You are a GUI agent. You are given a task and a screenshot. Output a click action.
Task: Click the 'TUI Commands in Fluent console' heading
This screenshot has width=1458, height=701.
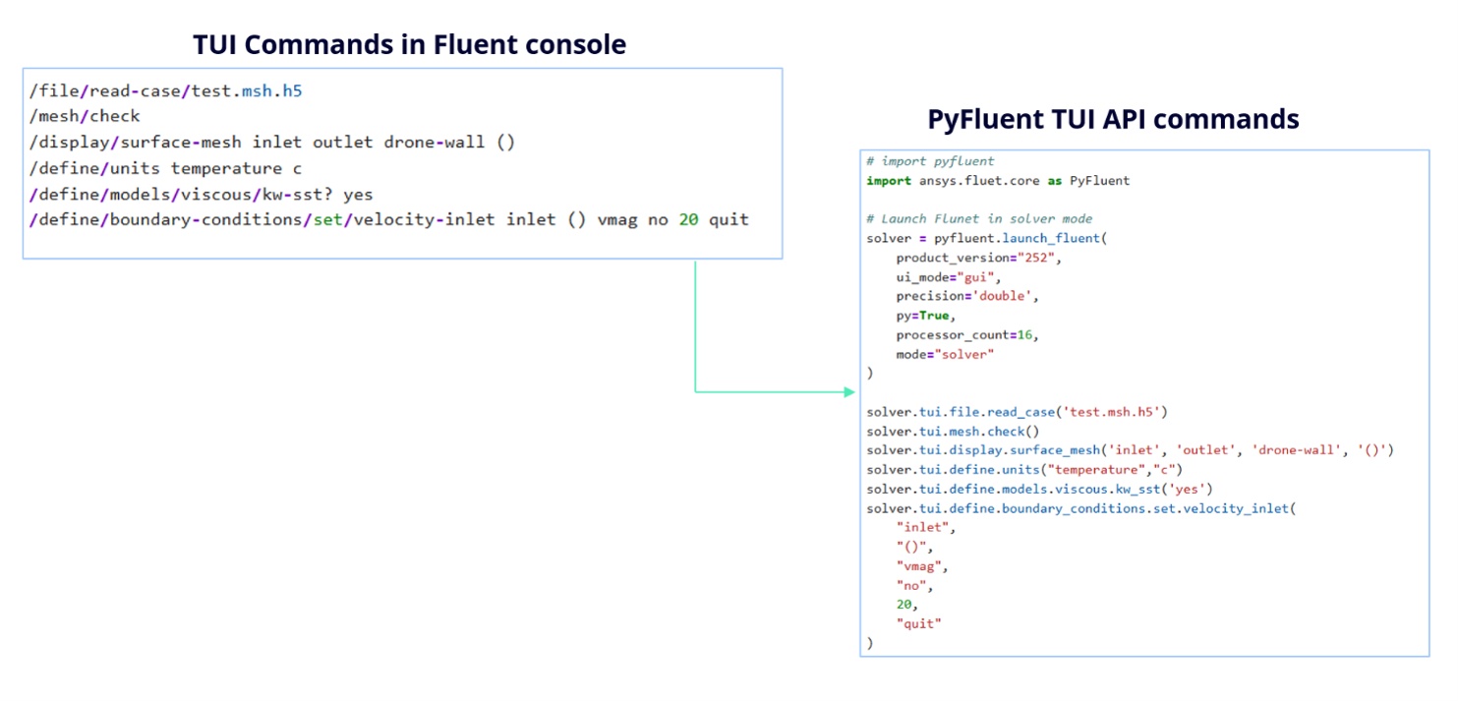tap(409, 44)
